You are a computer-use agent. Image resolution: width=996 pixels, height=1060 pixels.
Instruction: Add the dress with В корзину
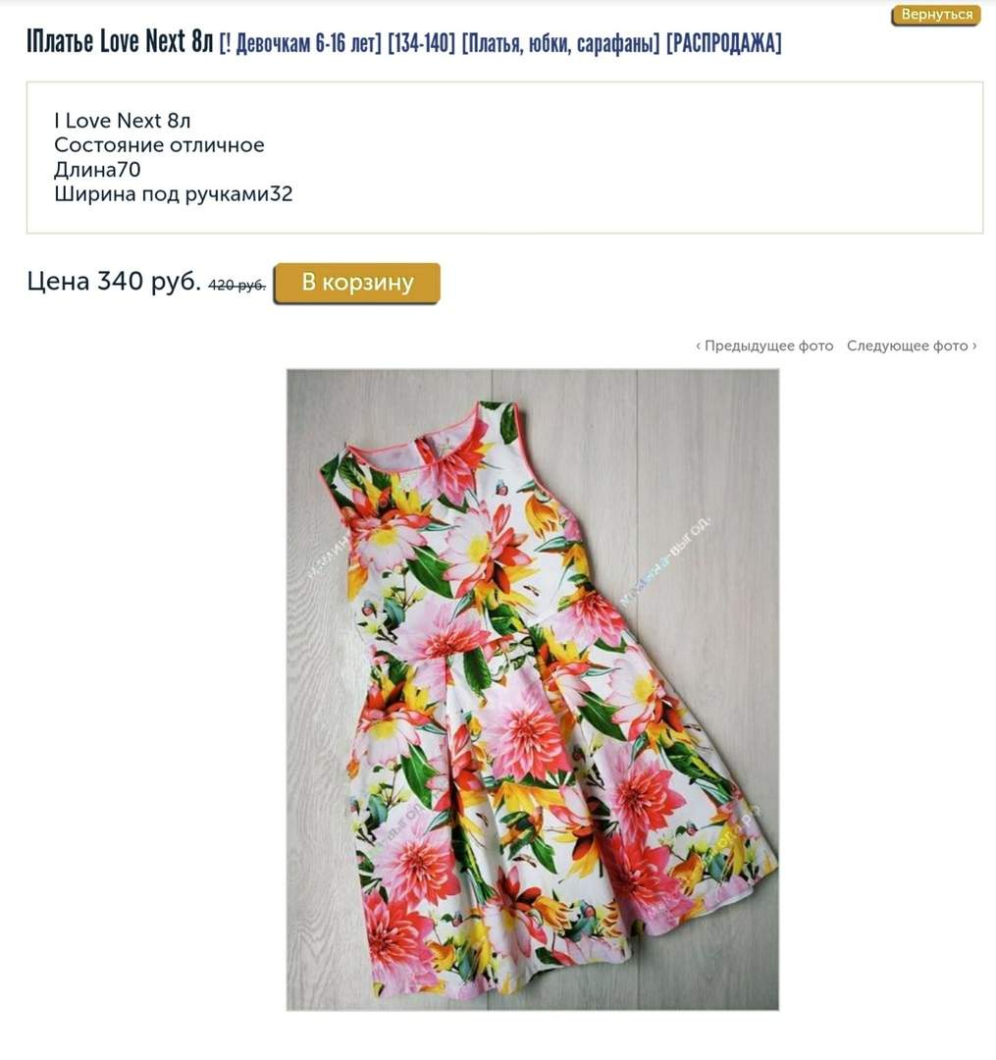tap(357, 283)
